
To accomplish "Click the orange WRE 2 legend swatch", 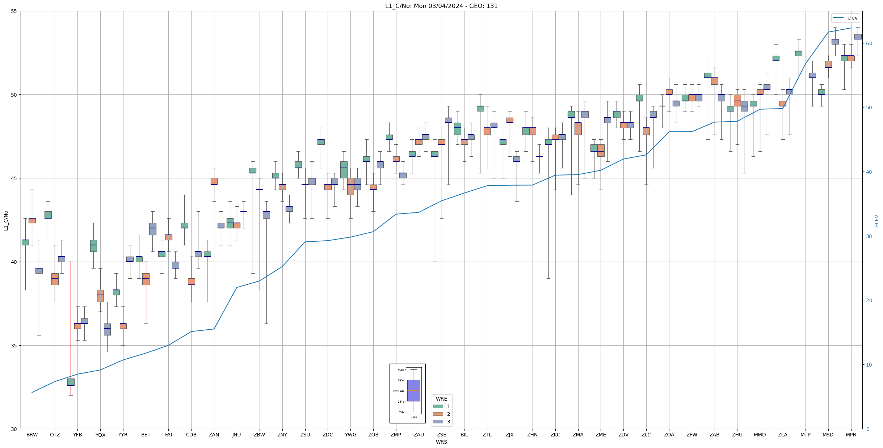I will point(438,414).
